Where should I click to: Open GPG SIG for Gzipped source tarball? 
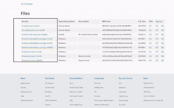point(150,26)
